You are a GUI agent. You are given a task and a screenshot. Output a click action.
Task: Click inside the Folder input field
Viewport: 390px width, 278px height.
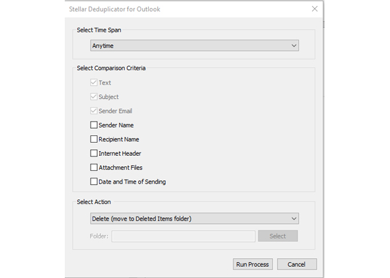click(184, 236)
